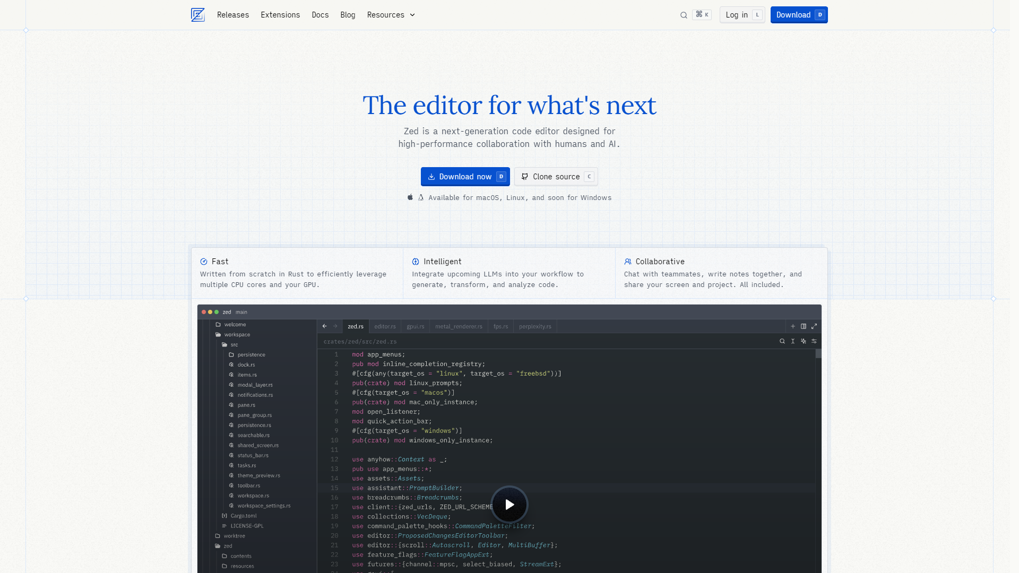Click the Clone source button

(x=556, y=177)
